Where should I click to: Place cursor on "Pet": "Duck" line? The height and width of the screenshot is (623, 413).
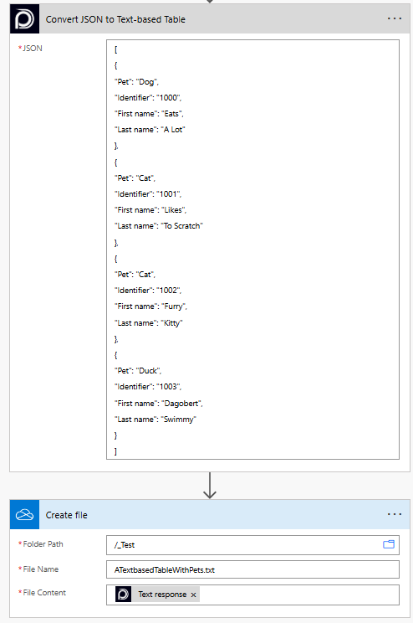[x=138, y=371]
